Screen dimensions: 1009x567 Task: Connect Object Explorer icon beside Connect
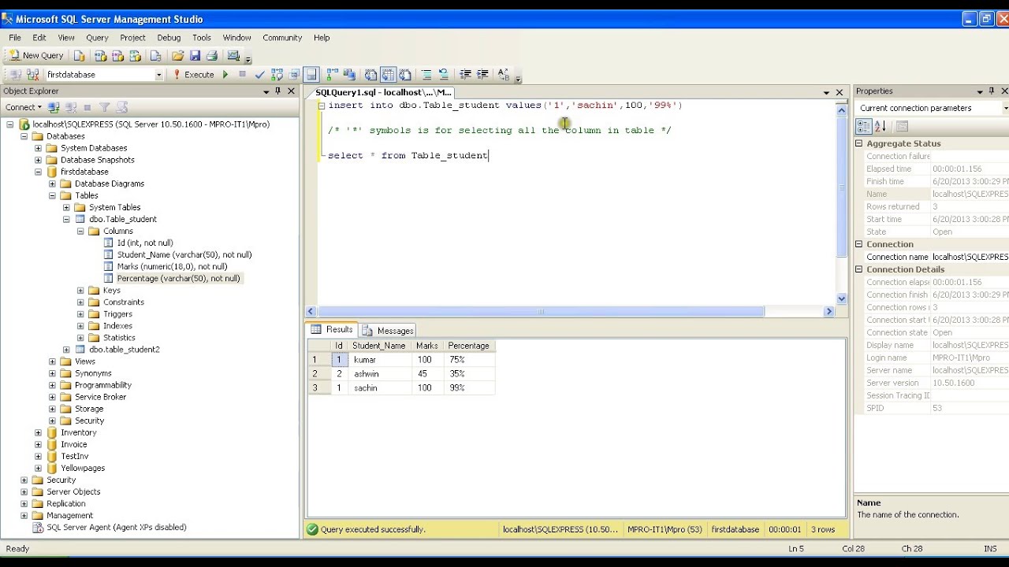54,107
